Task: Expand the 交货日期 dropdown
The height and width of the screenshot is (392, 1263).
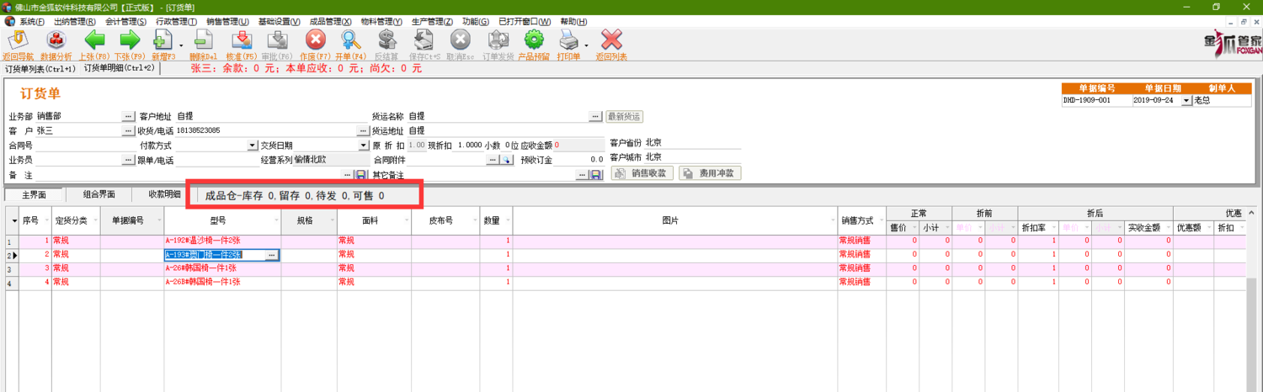Action: (362, 146)
